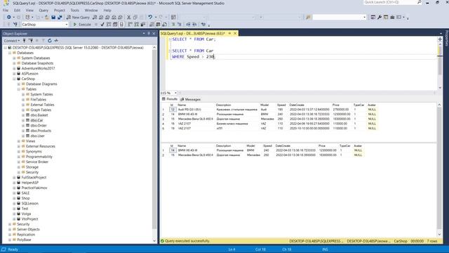Open the vertical Properties side tab
The height and width of the screenshot is (253, 449).
pyautogui.click(x=446, y=38)
